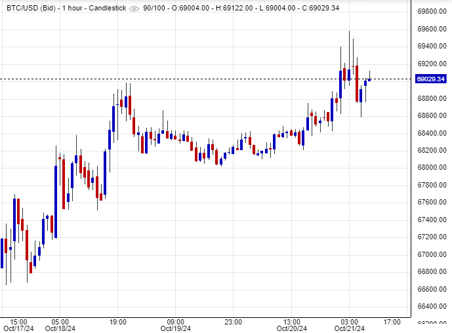Screen dimensions: 452x333
Task: Click the blue 69029.34 current price tag
Action: click(x=432, y=79)
